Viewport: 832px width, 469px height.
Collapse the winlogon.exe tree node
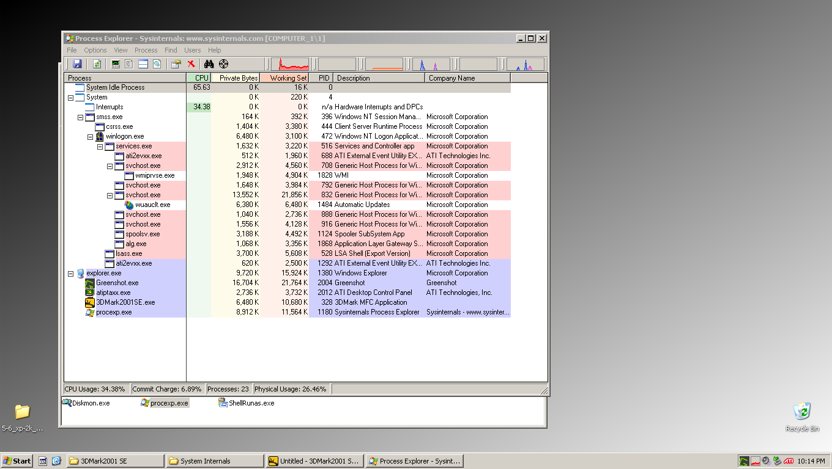click(x=90, y=136)
